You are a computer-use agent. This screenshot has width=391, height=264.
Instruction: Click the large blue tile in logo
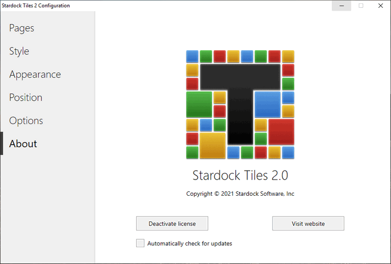tap(267, 105)
